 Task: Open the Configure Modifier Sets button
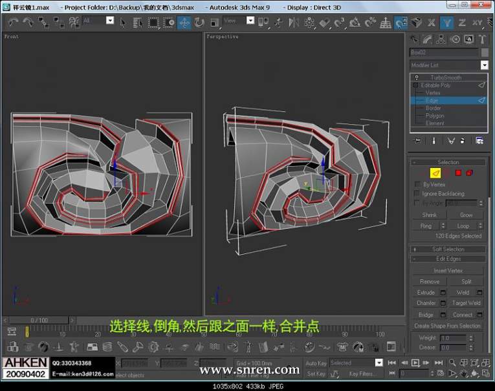[x=479, y=141]
